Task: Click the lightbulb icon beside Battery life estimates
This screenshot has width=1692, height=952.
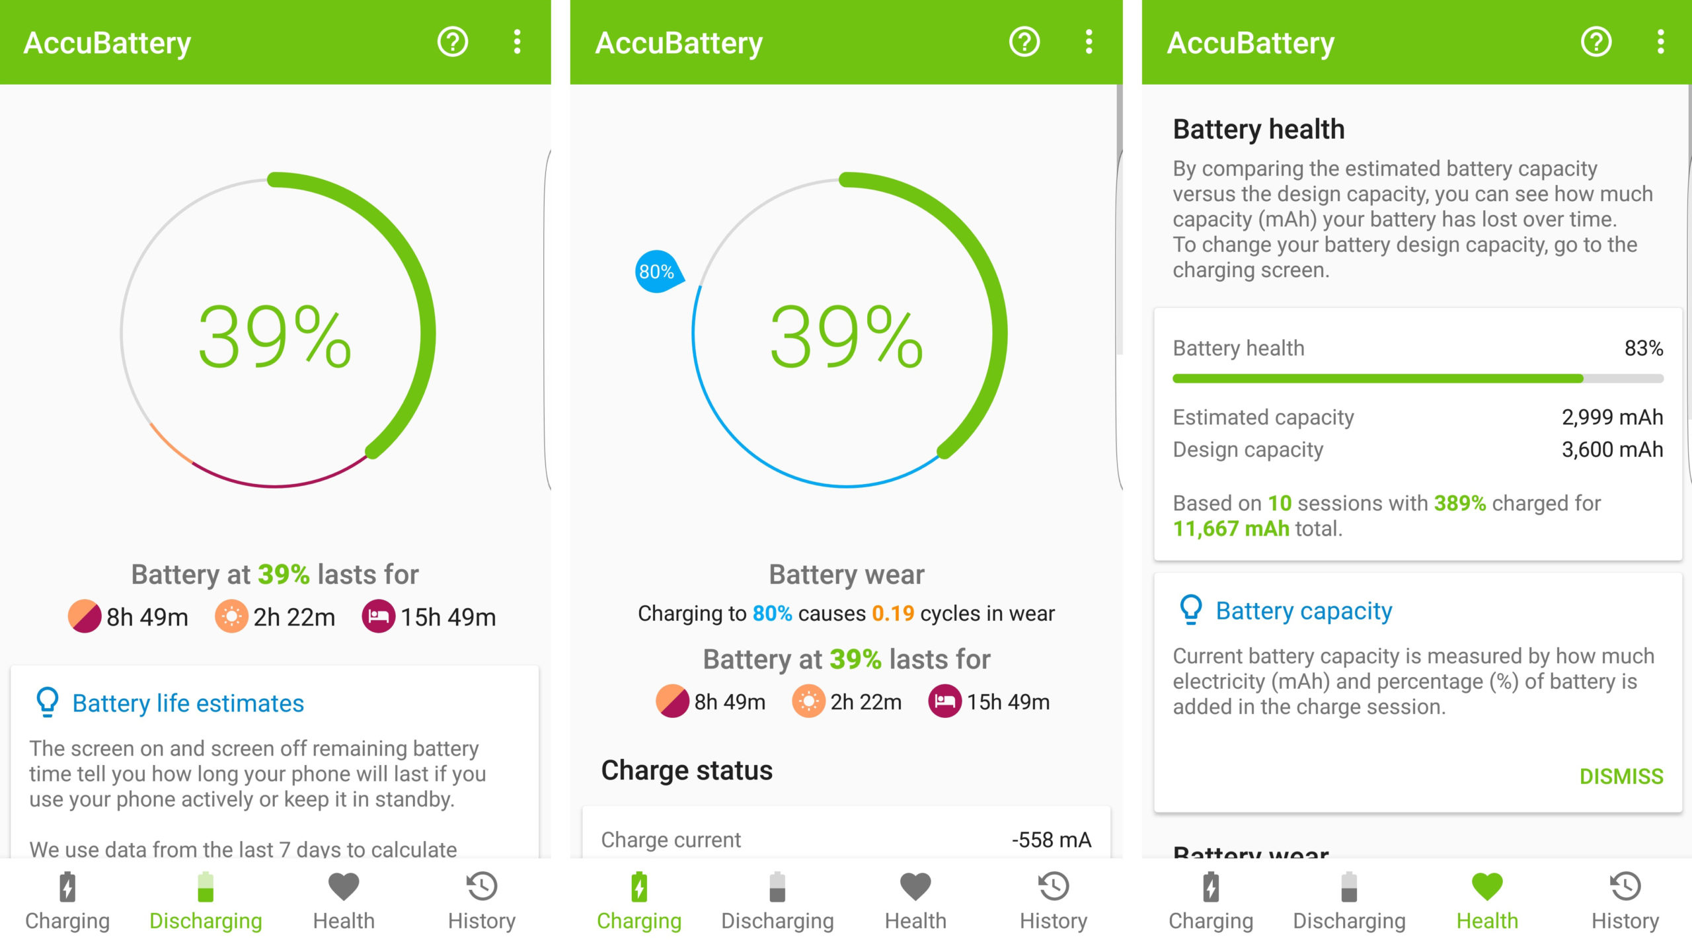Action: point(47,702)
